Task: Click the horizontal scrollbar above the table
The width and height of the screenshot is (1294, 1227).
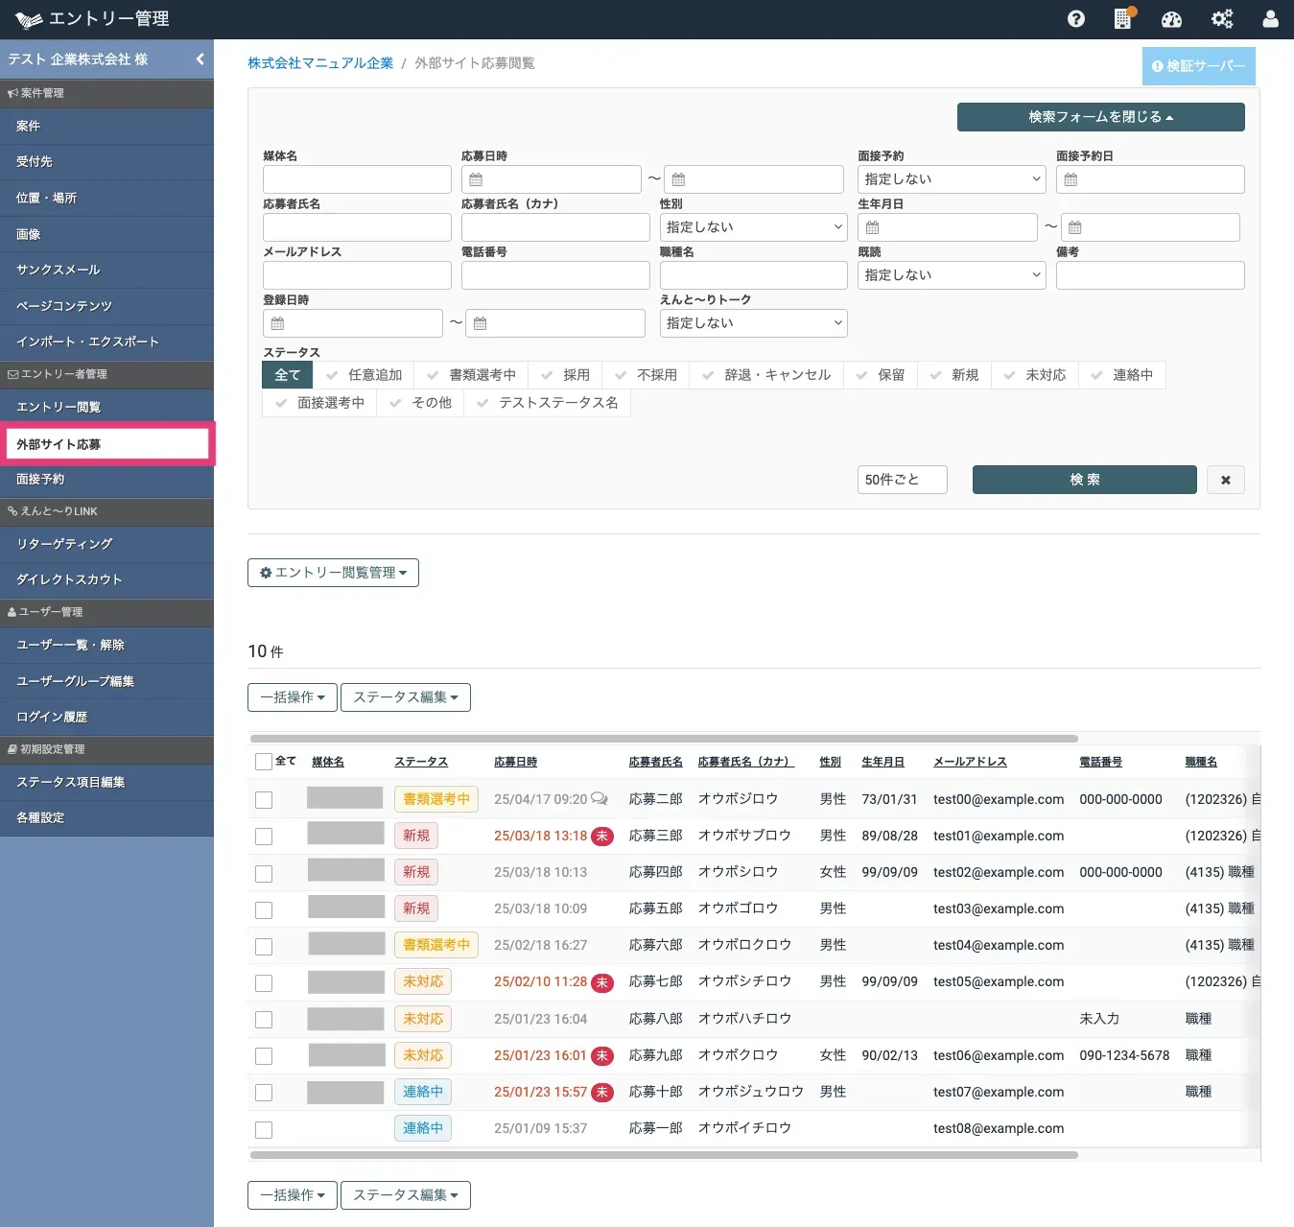Action: [x=663, y=739]
